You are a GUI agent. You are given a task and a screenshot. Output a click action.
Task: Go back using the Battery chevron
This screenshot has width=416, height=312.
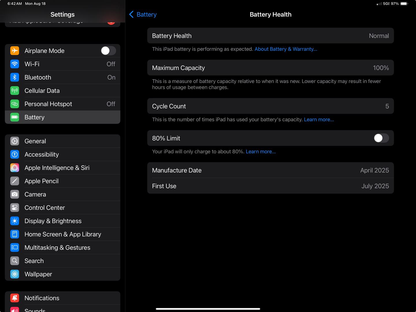point(143,14)
